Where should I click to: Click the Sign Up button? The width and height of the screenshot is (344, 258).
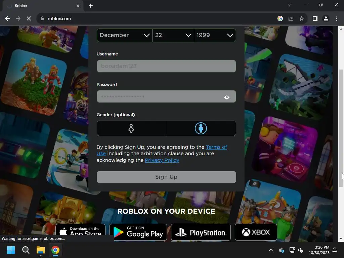(166, 177)
